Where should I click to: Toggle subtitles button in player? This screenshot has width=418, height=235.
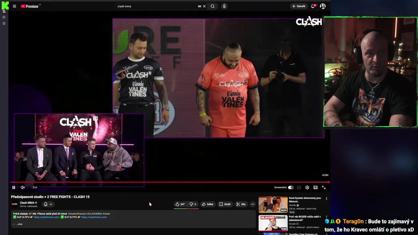[x=299, y=188]
